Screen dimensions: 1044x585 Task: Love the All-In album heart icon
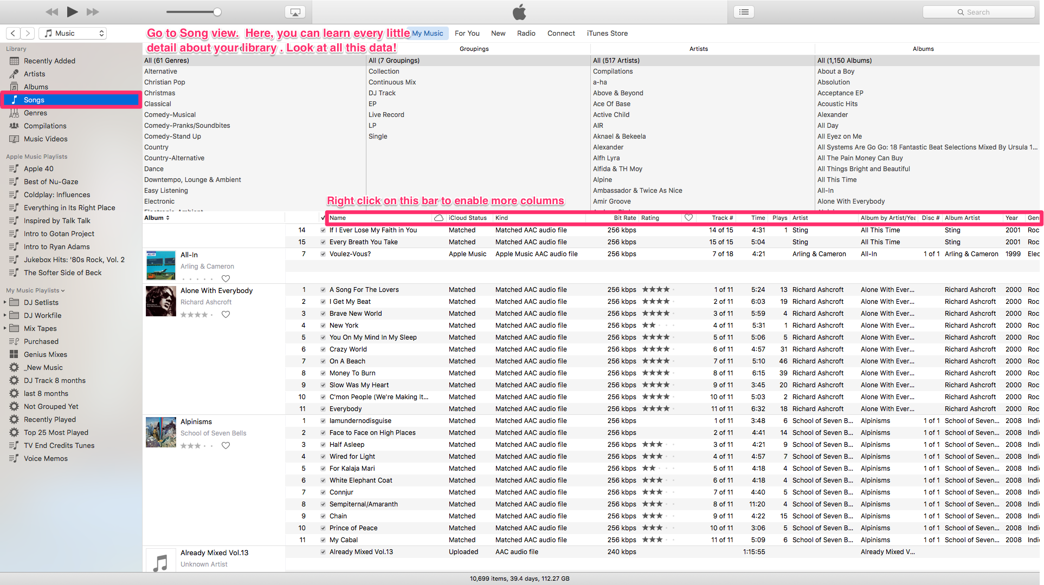click(x=226, y=279)
